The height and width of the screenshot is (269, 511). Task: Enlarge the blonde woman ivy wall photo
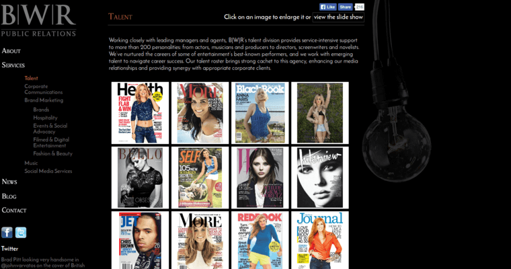(320, 113)
